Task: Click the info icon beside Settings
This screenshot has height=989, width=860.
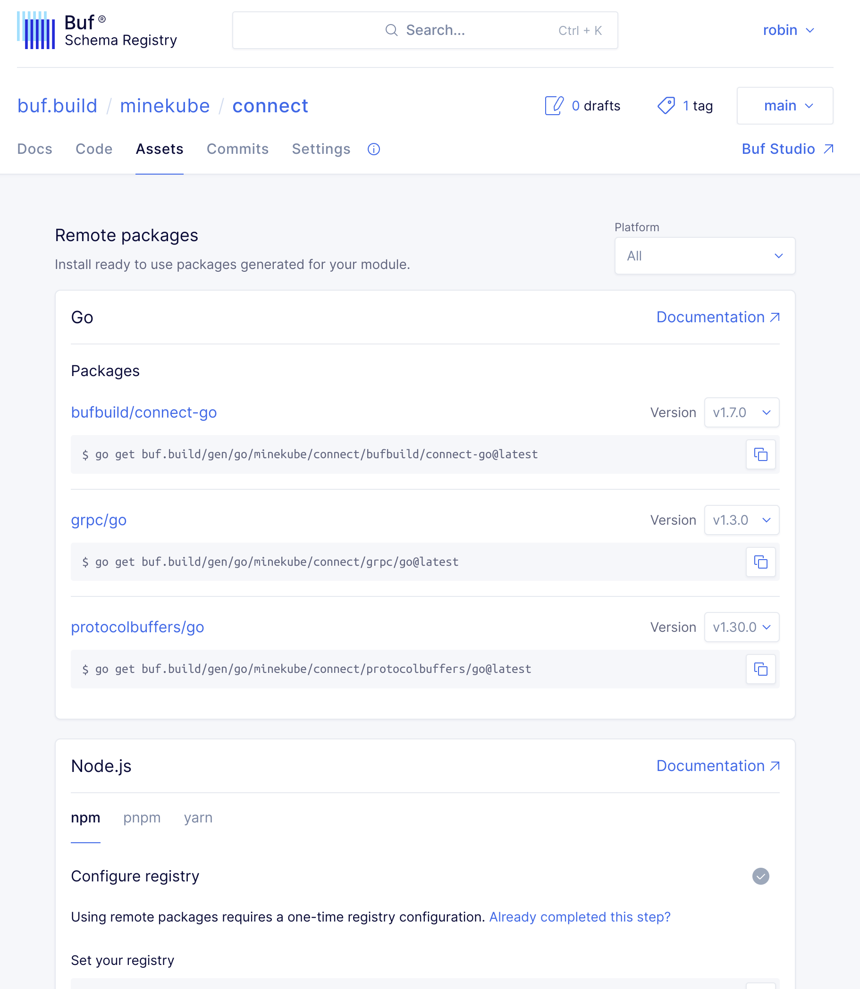Action: (x=373, y=149)
